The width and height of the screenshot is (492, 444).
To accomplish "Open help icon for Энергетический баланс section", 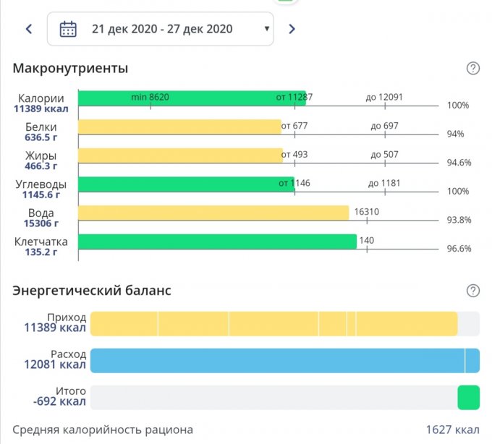I will pos(473,291).
